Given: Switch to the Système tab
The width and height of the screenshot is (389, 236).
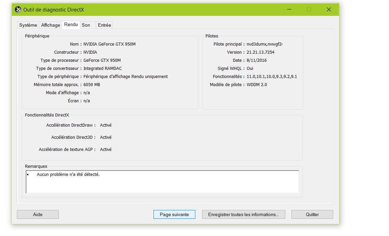Looking at the screenshot, I should point(28,25).
